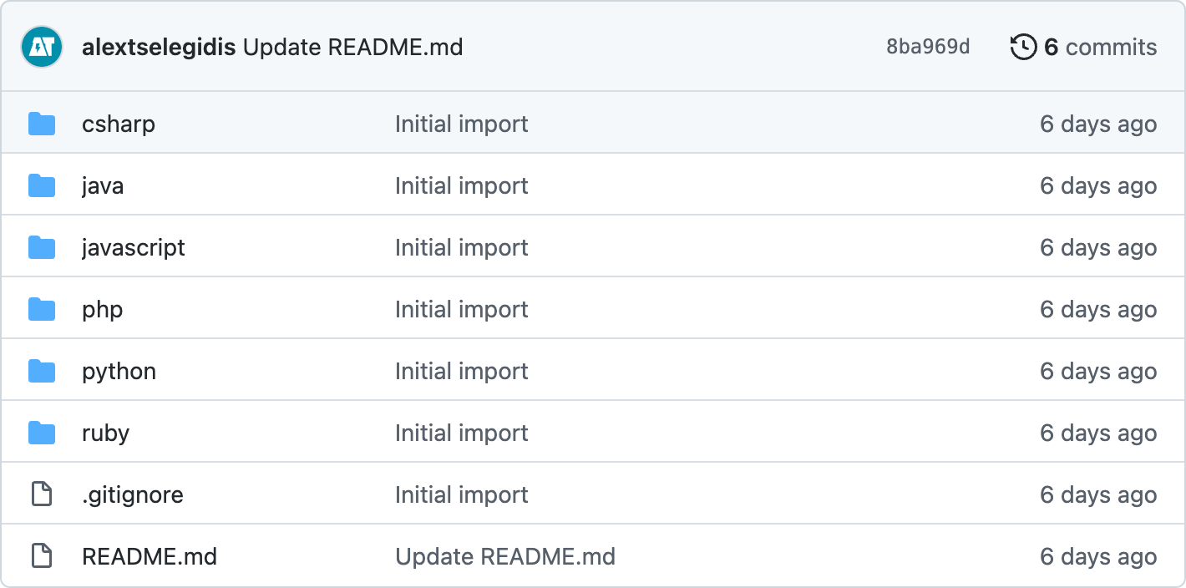
Task: Click the python folder icon
Action: coord(42,372)
